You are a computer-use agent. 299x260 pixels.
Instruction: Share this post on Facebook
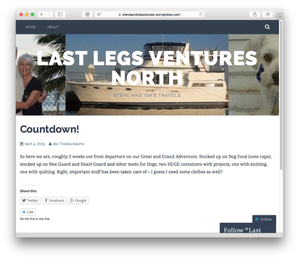click(x=54, y=201)
